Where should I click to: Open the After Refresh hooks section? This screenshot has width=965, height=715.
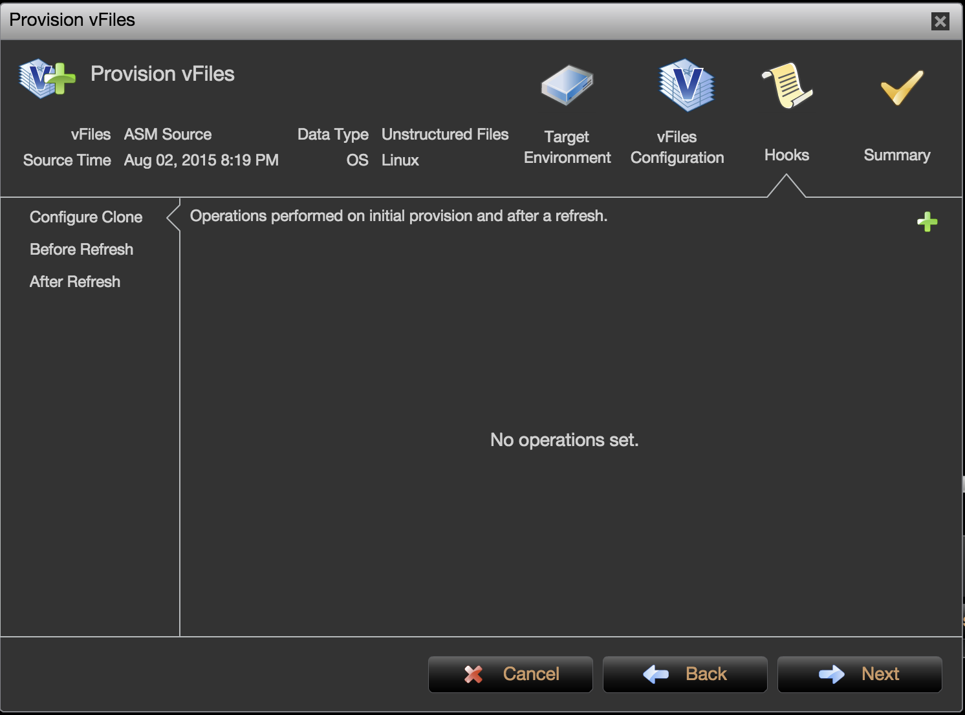pos(75,282)
